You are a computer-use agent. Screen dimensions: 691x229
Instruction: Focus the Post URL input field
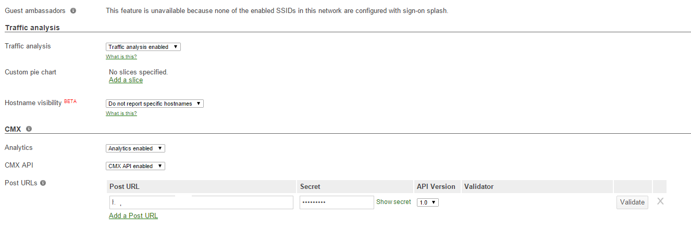201,202
